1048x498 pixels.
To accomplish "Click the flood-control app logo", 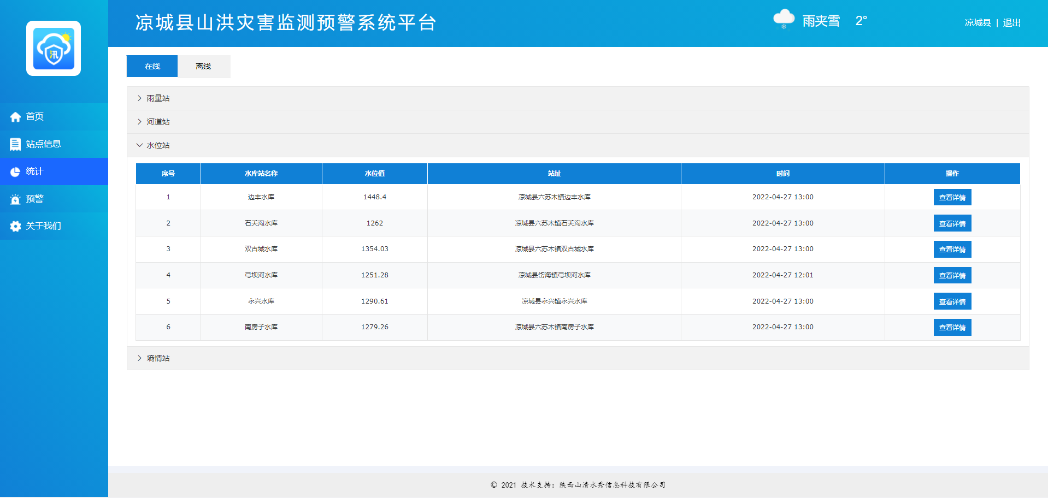I will 54,49.
